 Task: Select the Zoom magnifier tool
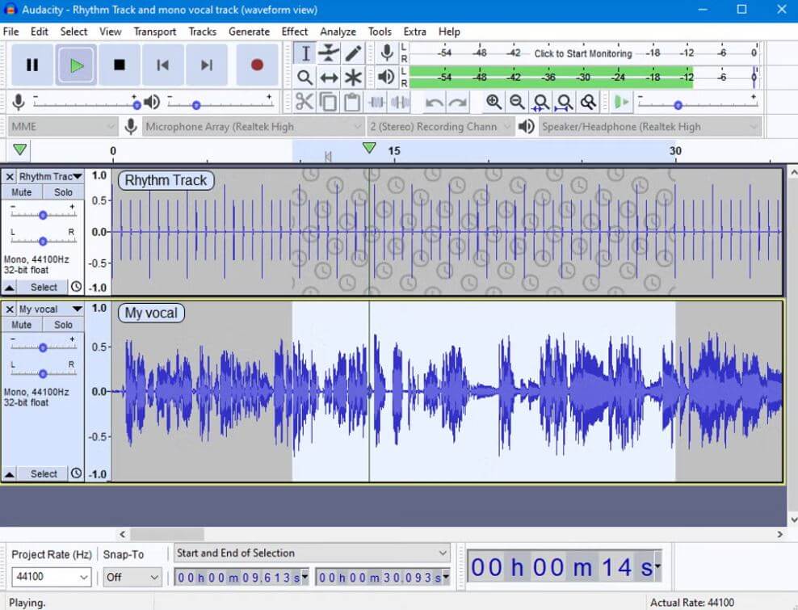304,78
